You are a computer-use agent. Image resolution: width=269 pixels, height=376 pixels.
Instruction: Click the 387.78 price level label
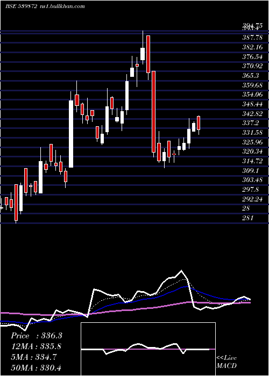tap(252, 38)
